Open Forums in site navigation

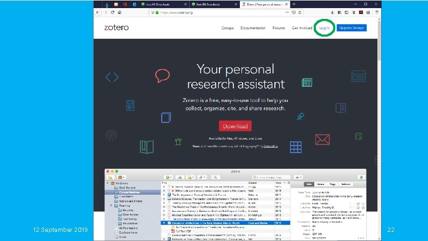tap(279, 28)
